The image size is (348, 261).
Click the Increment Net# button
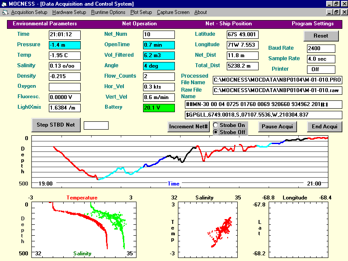tap(188, 127)
